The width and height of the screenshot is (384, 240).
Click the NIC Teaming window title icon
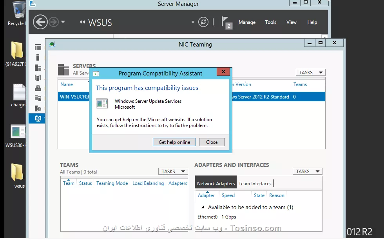tap(52, 44)
